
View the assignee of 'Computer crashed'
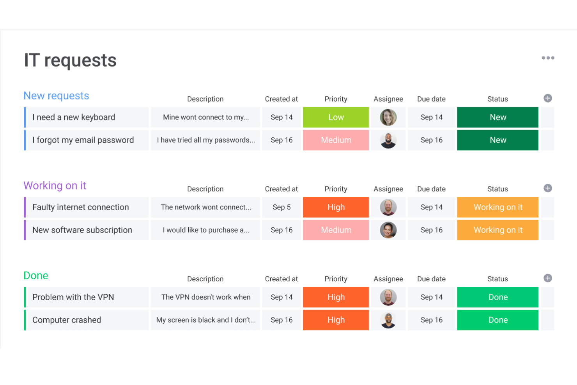[x=388, y=320]
